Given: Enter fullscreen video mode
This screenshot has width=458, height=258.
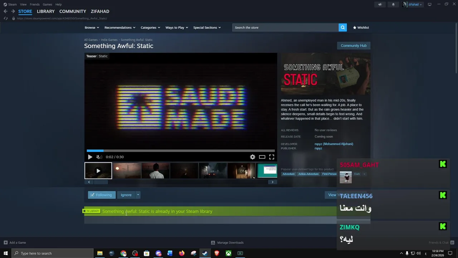Looking at the screenshot, I should click(272, 157).
